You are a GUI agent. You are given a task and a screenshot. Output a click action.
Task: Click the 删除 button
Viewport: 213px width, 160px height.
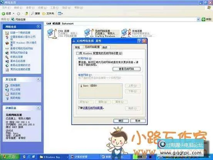[103, 102]
